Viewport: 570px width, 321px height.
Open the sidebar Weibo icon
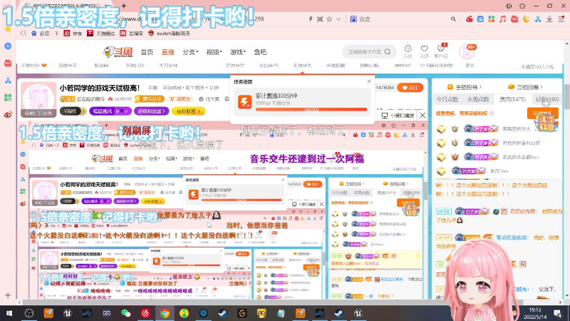coord(8,115)
